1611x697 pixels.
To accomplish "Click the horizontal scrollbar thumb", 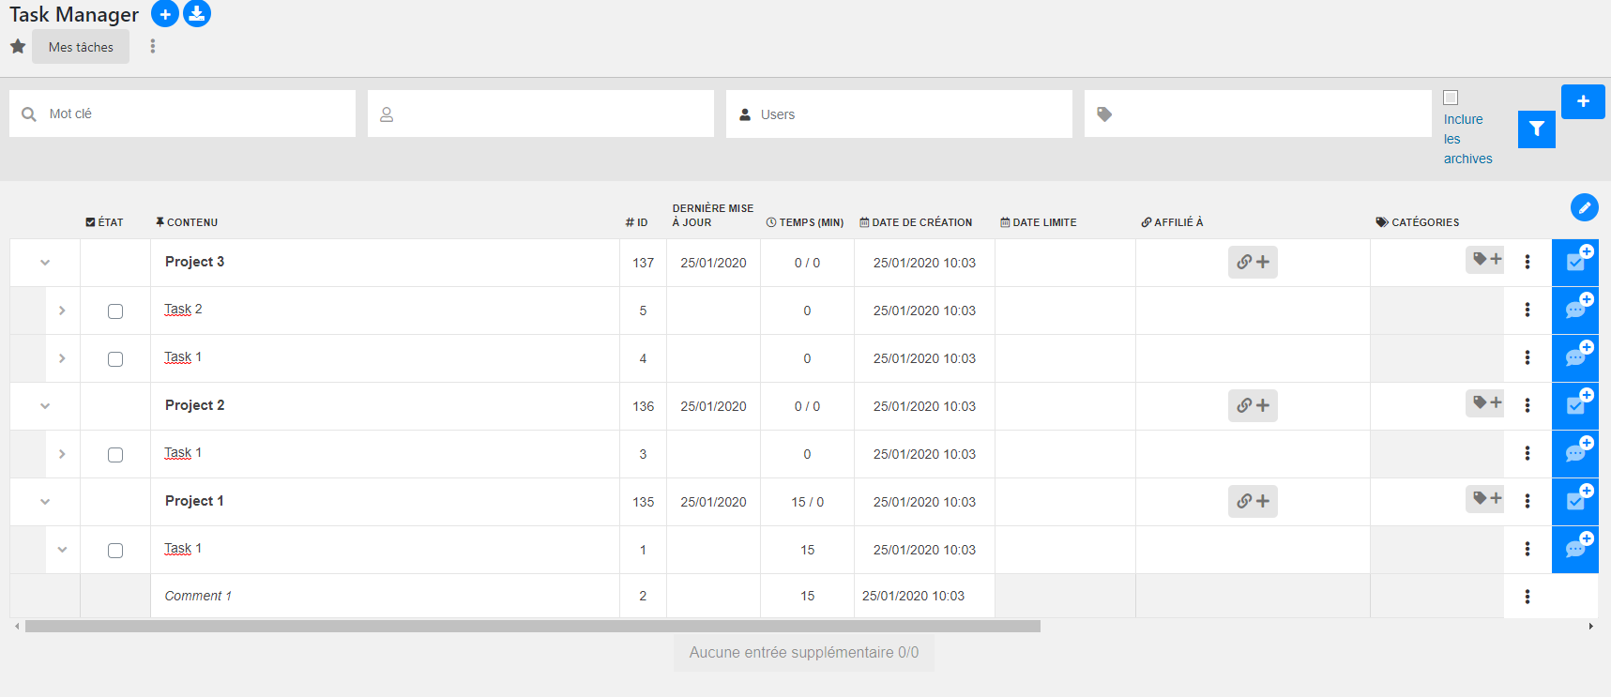I will [x=533, y=626].
